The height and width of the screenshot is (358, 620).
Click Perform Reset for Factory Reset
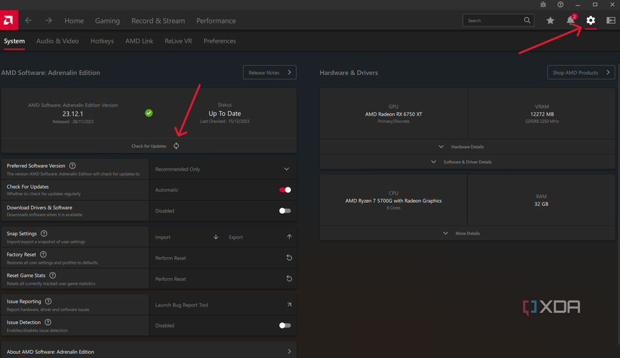point(223,258)
